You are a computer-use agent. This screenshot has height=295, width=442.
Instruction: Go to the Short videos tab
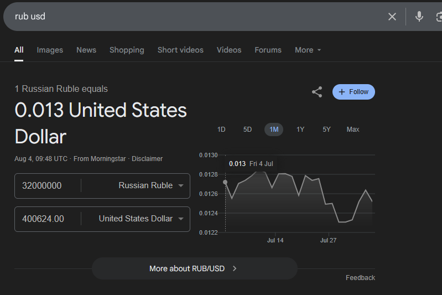click(180, 50)
